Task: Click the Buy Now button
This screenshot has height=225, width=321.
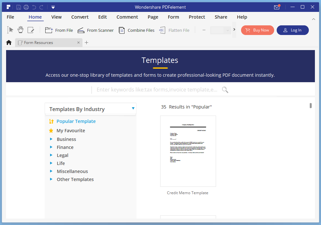Action: (257, 30)
